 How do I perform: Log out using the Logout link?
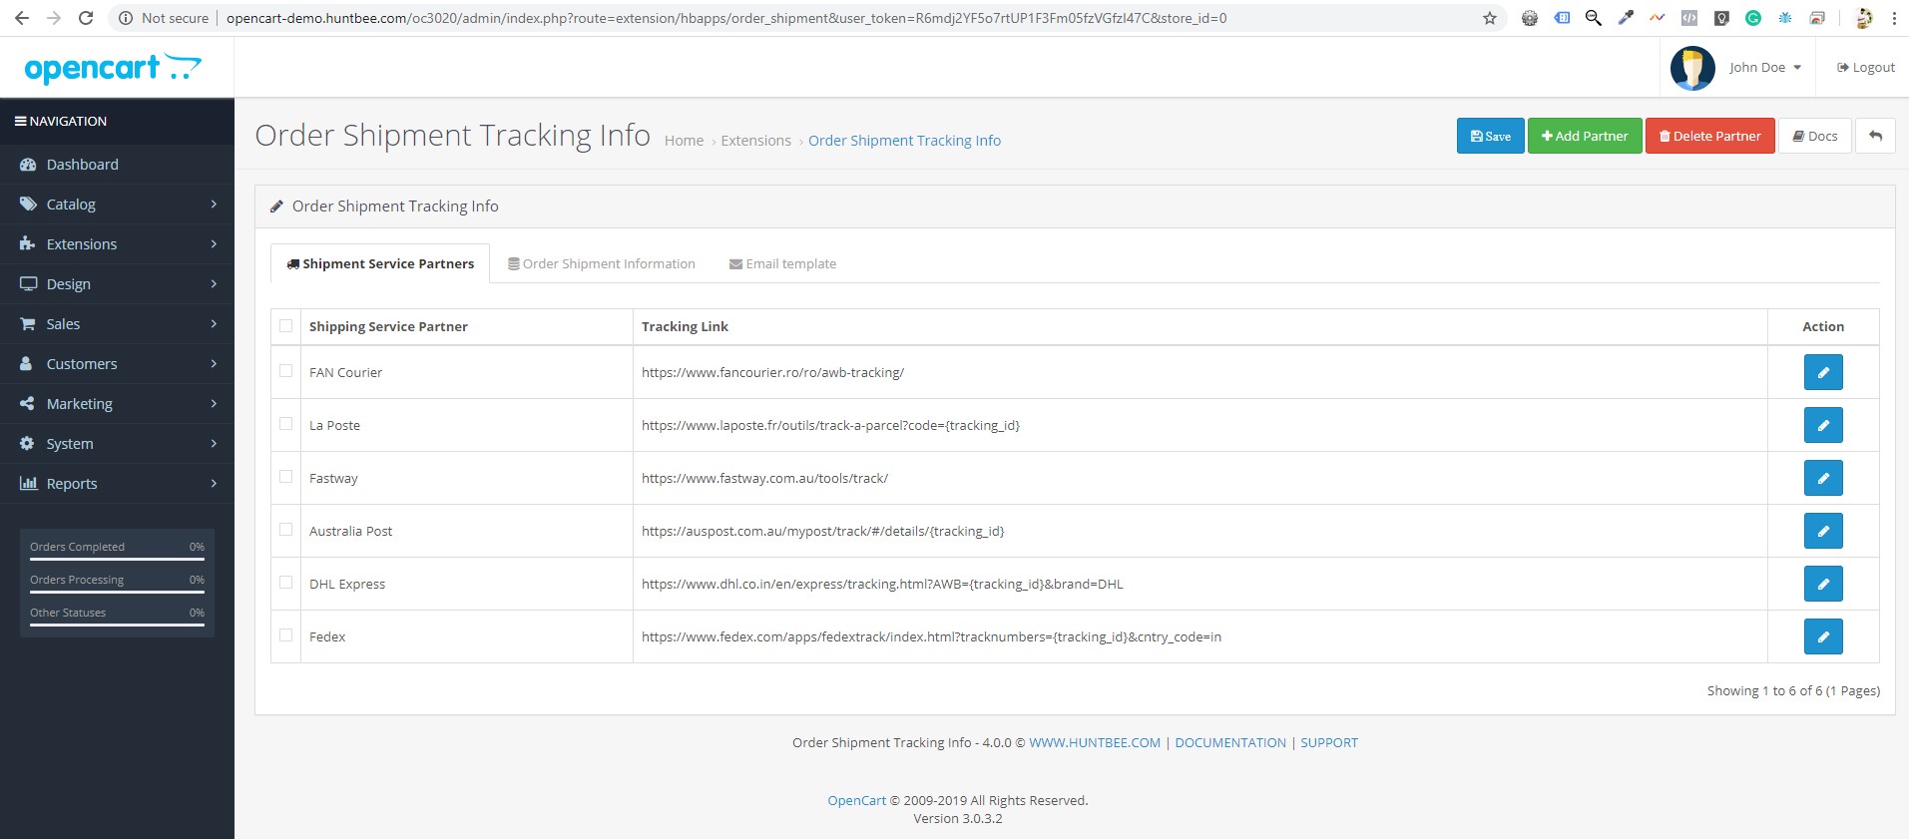1865,68
